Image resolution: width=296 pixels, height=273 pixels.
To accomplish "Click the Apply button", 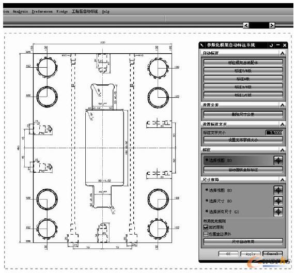I will click(x=251, y=254).
